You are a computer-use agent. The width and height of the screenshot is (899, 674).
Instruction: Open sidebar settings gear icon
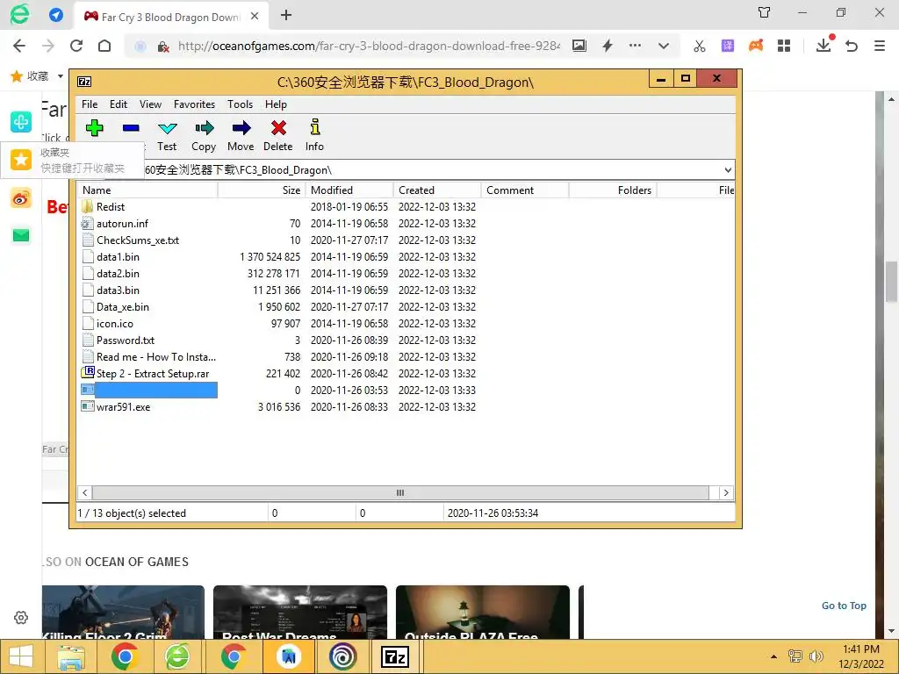click(x=21, y=617)
